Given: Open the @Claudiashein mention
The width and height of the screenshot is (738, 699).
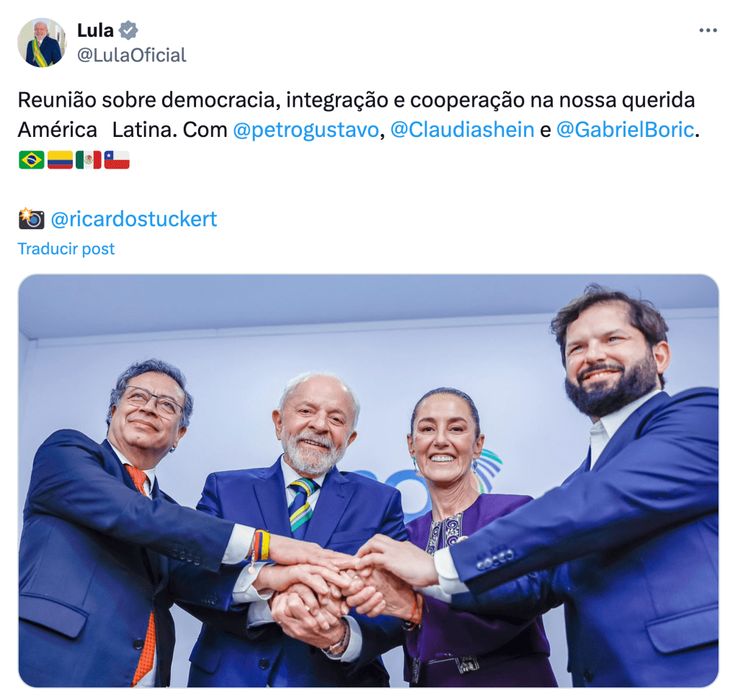Looking at the screenshot, I should [462, 130].
